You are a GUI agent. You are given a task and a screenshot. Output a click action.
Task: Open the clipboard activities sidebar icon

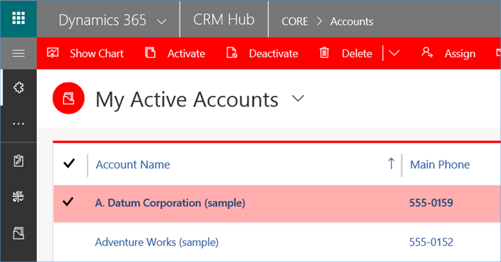pos(19,161)
